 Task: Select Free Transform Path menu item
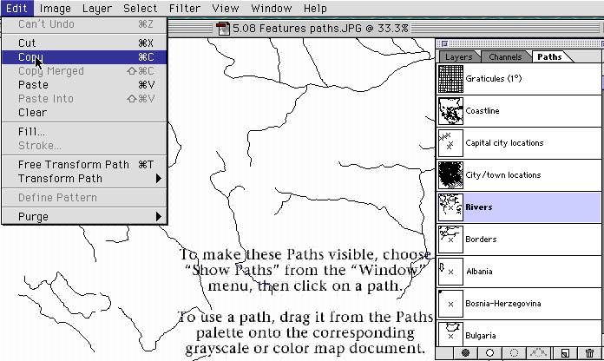coord(73,165)
